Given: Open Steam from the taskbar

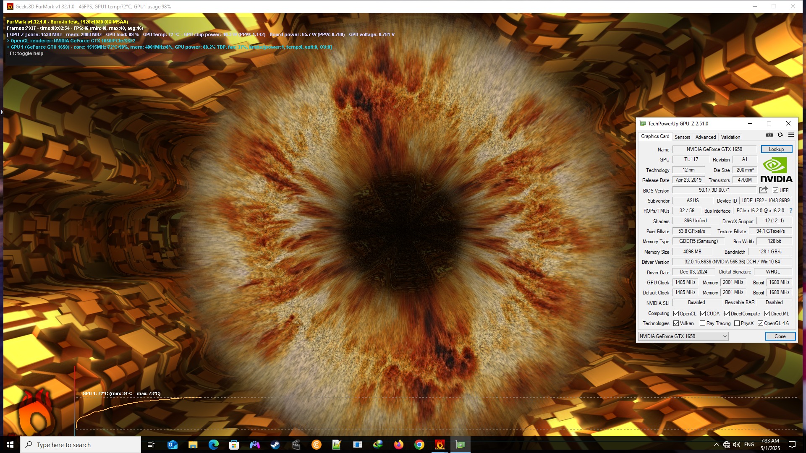Looking at the screenshot, I should point(275,445).
